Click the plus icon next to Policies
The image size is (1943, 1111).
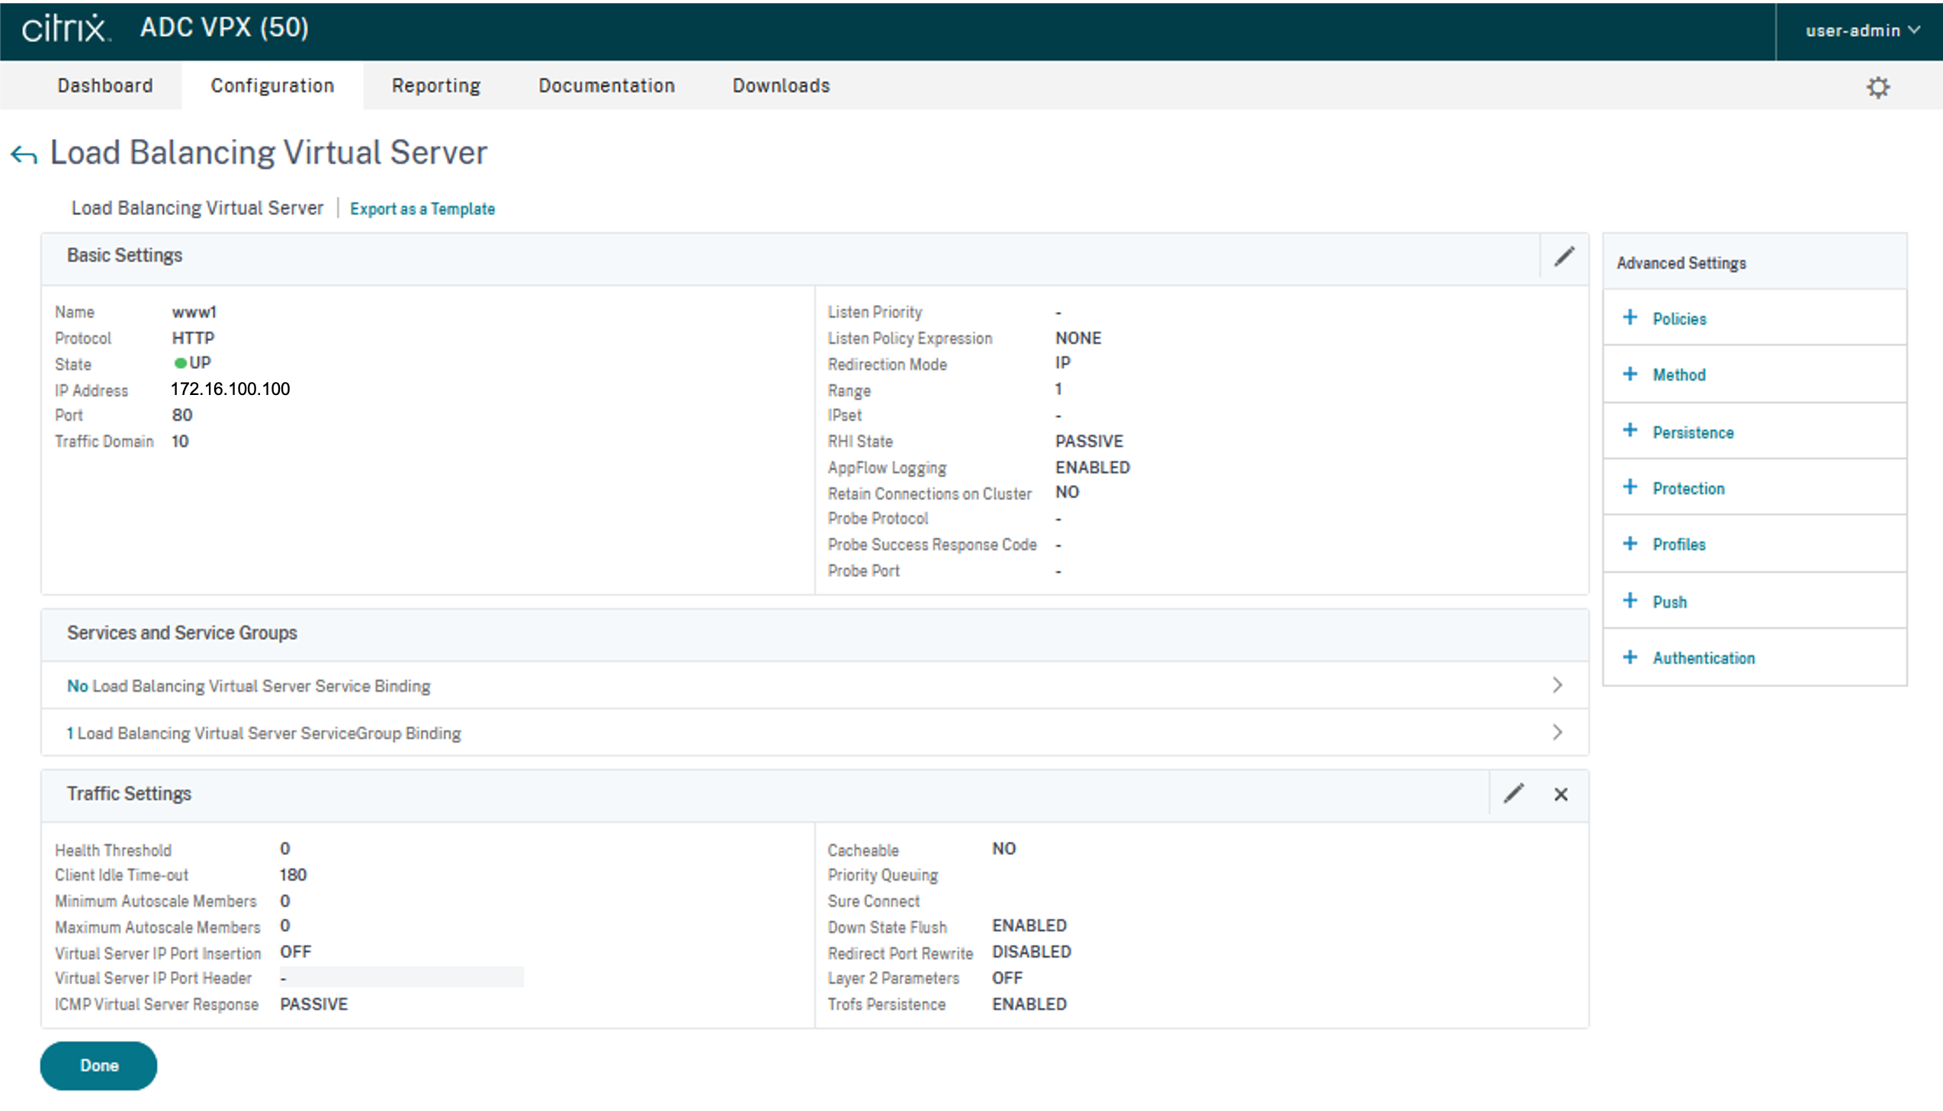[x=1630, y=318]
